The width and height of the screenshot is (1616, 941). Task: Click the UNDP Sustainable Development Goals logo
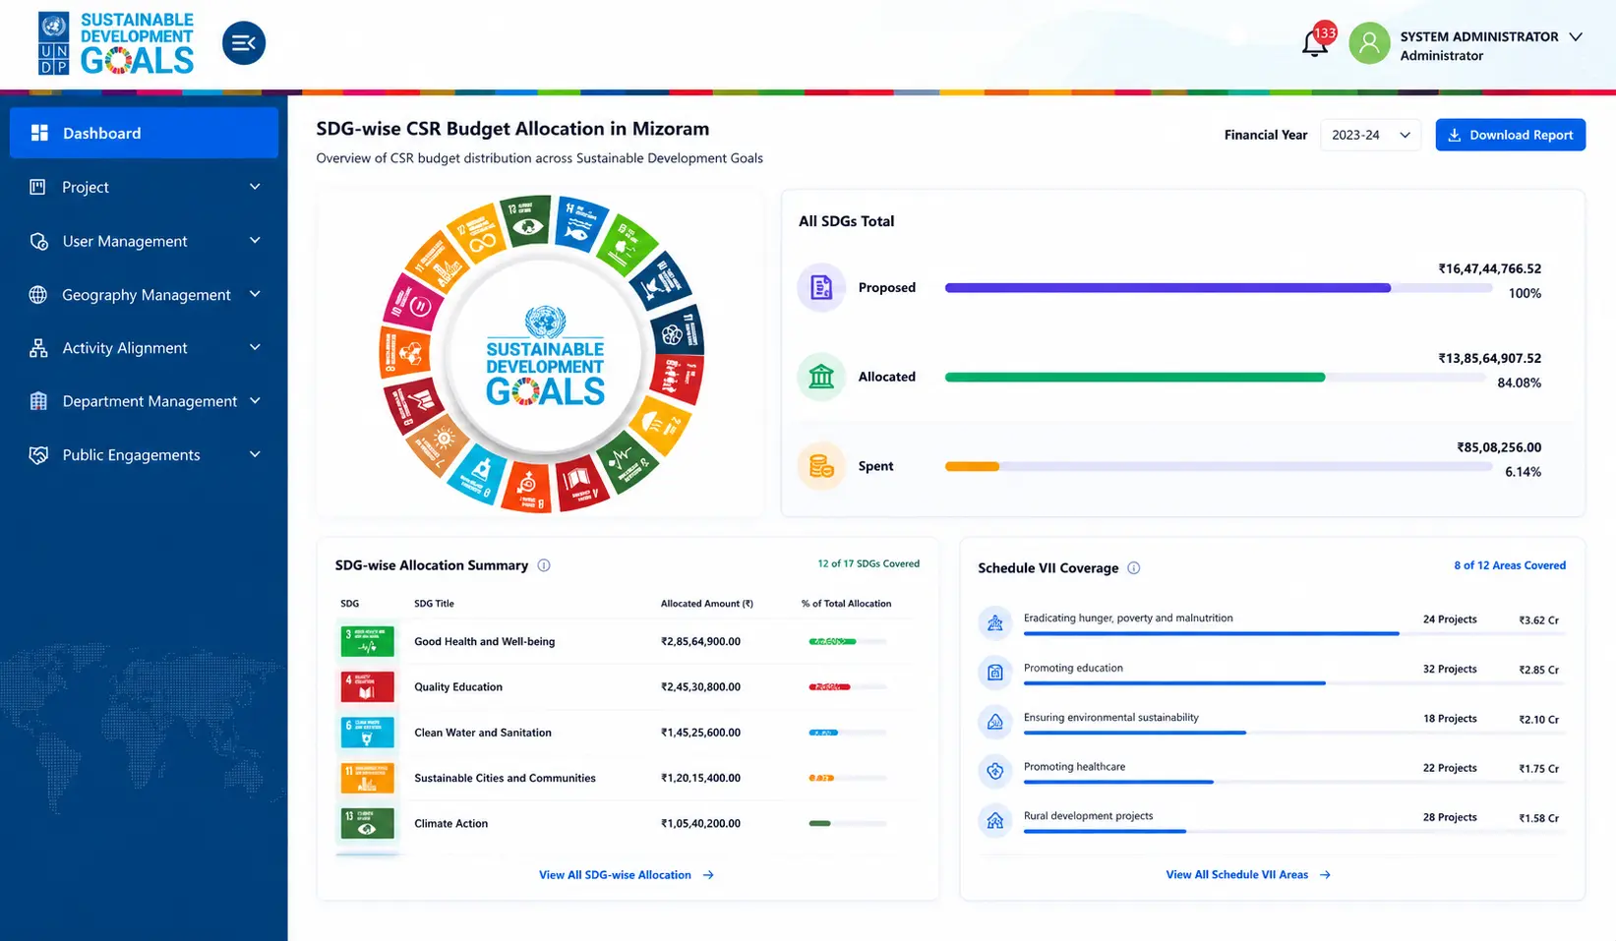pyautogui.click(x=116, y=43)
